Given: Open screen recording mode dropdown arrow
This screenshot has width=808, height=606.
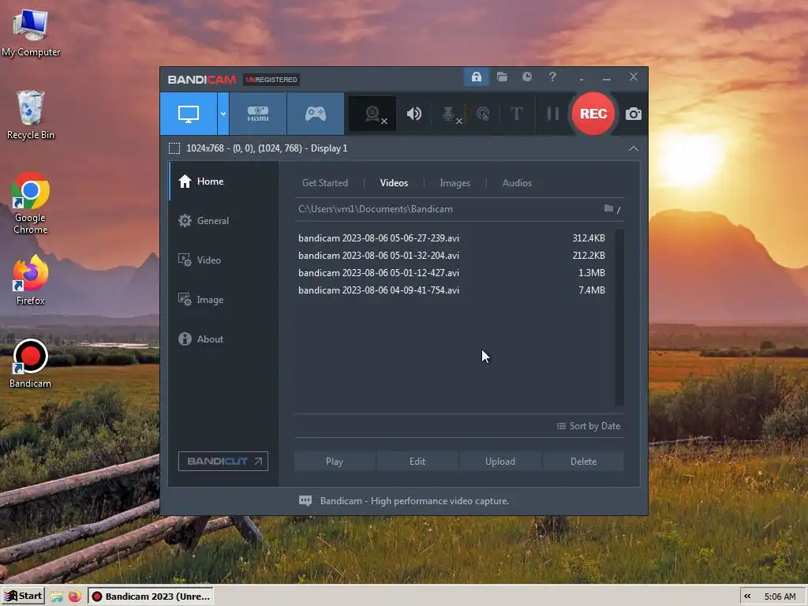Looking at the screenshot, I should coord(223,114).
